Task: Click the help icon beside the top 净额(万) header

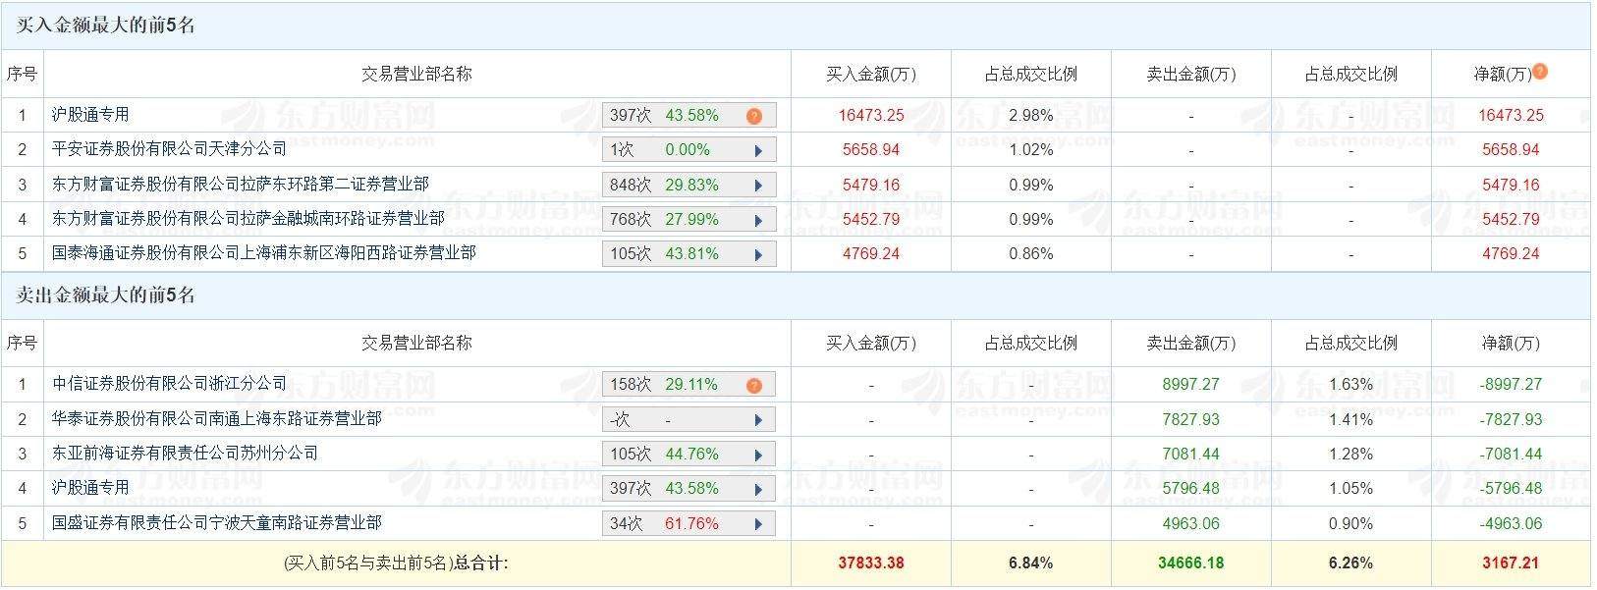Action: [1540, 71]
